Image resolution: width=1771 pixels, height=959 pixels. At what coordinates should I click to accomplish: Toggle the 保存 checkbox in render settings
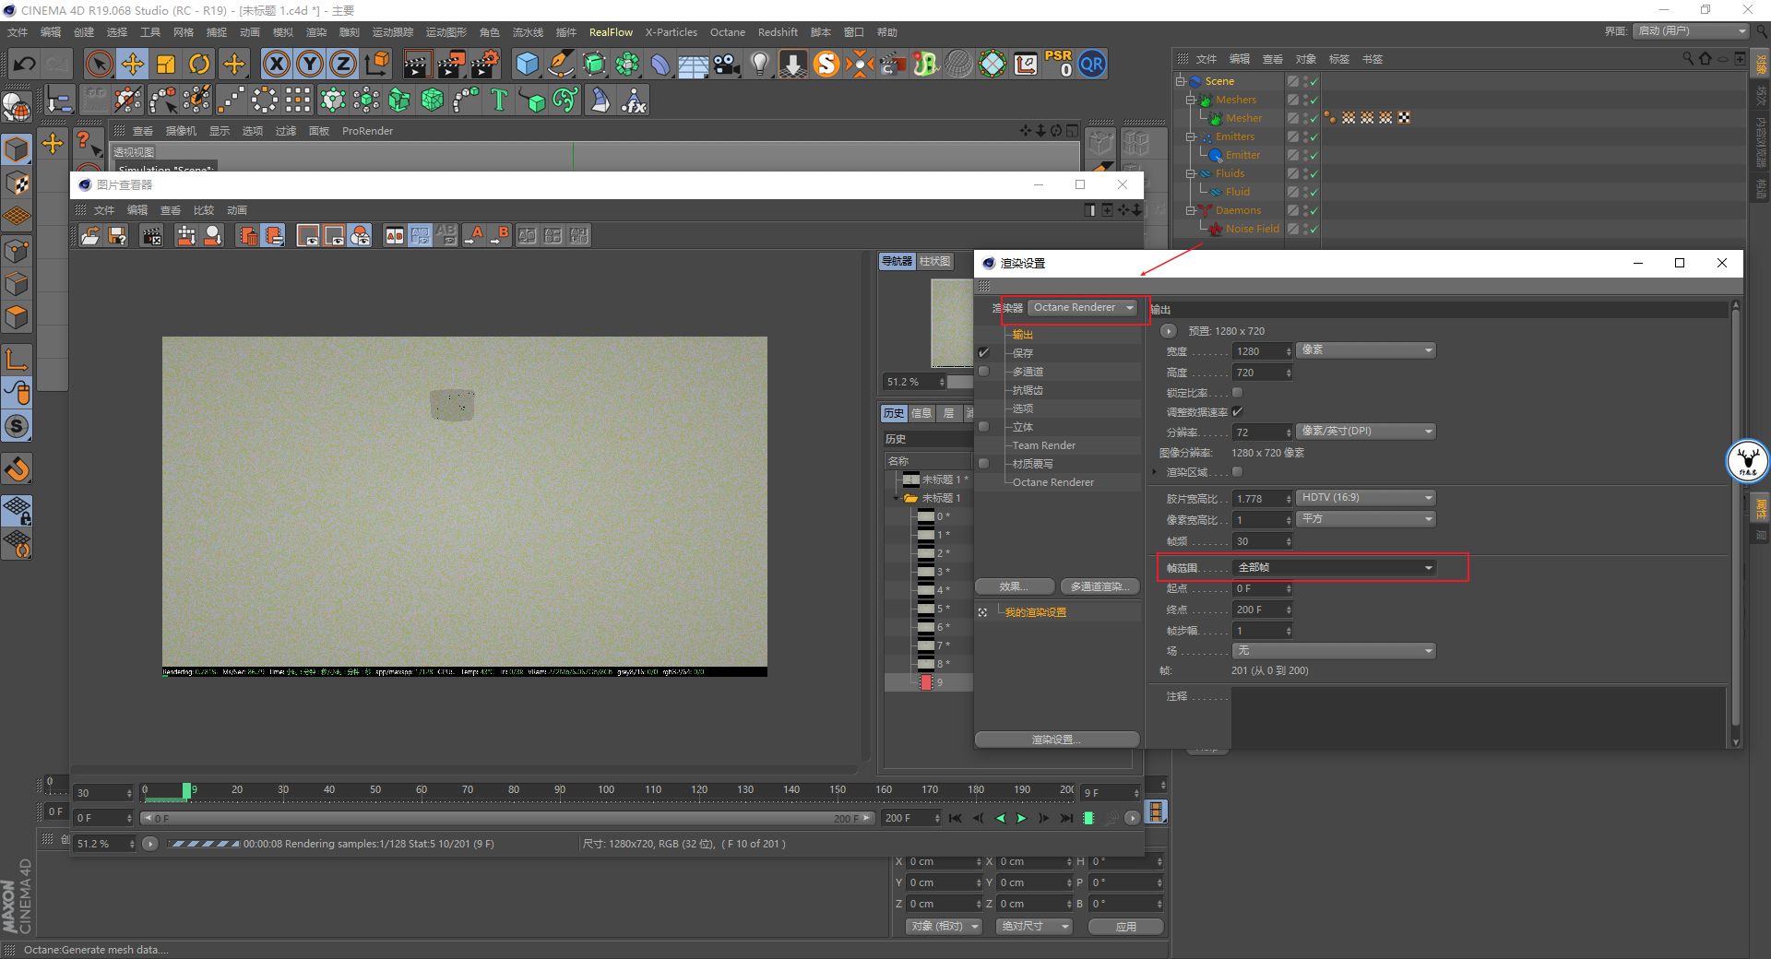(983, 352)
